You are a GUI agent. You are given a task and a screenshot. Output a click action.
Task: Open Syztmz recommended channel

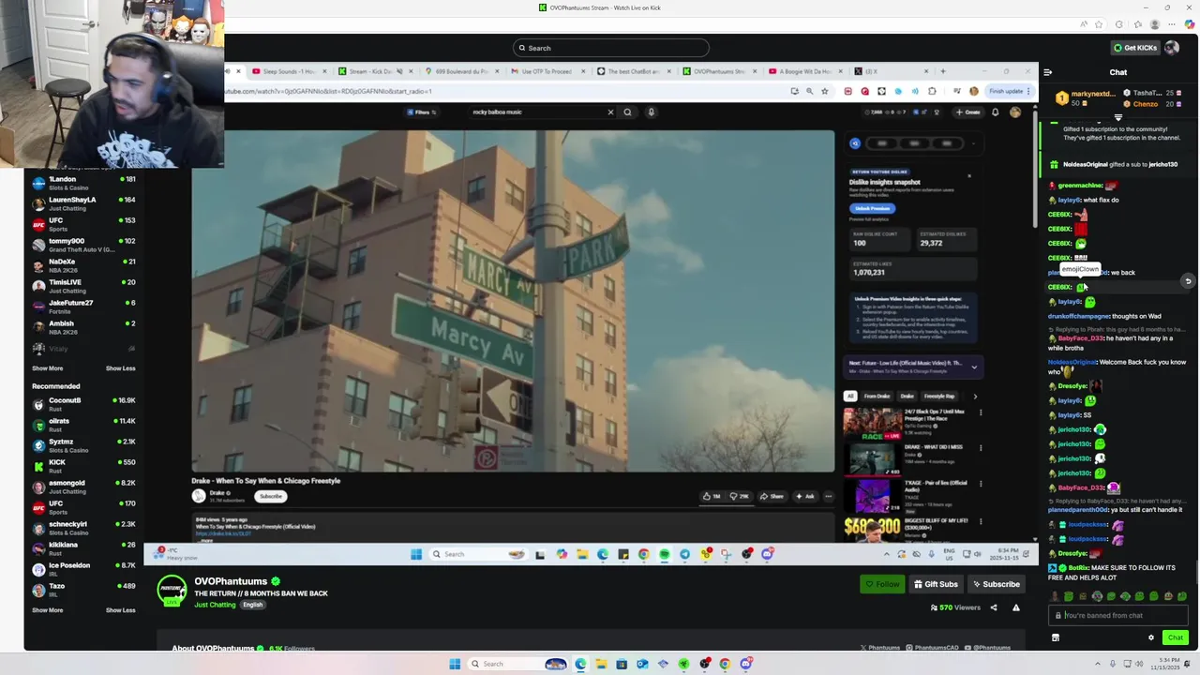(x=84, y=445)
